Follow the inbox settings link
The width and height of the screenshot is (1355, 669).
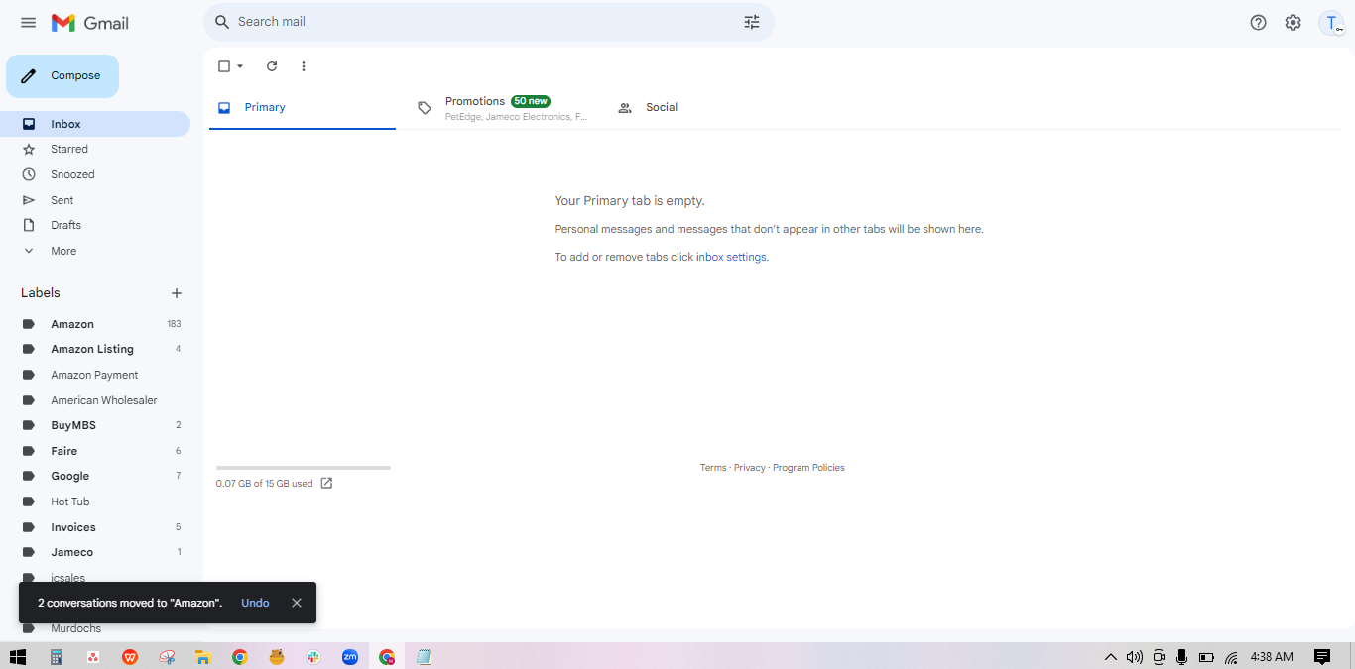click(731, 257)
